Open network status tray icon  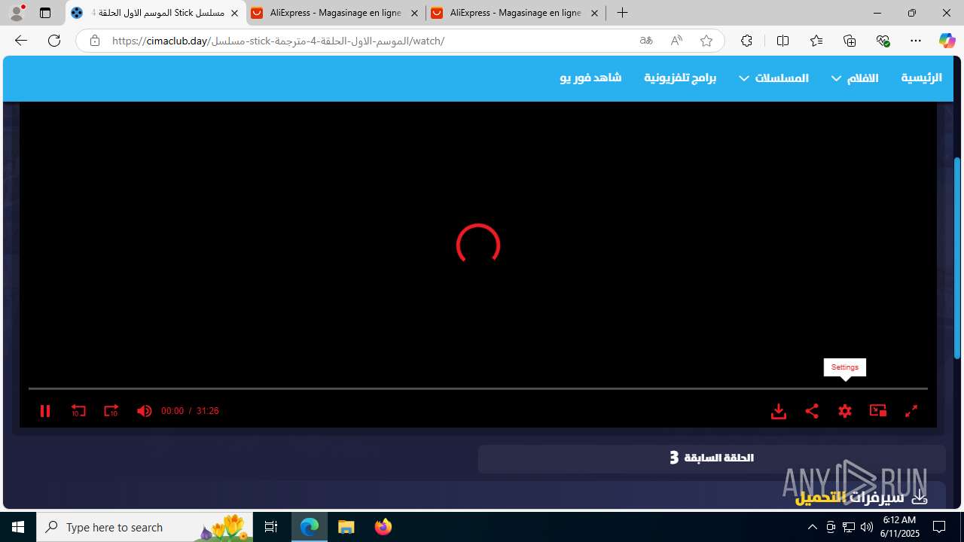pos(848,527)
